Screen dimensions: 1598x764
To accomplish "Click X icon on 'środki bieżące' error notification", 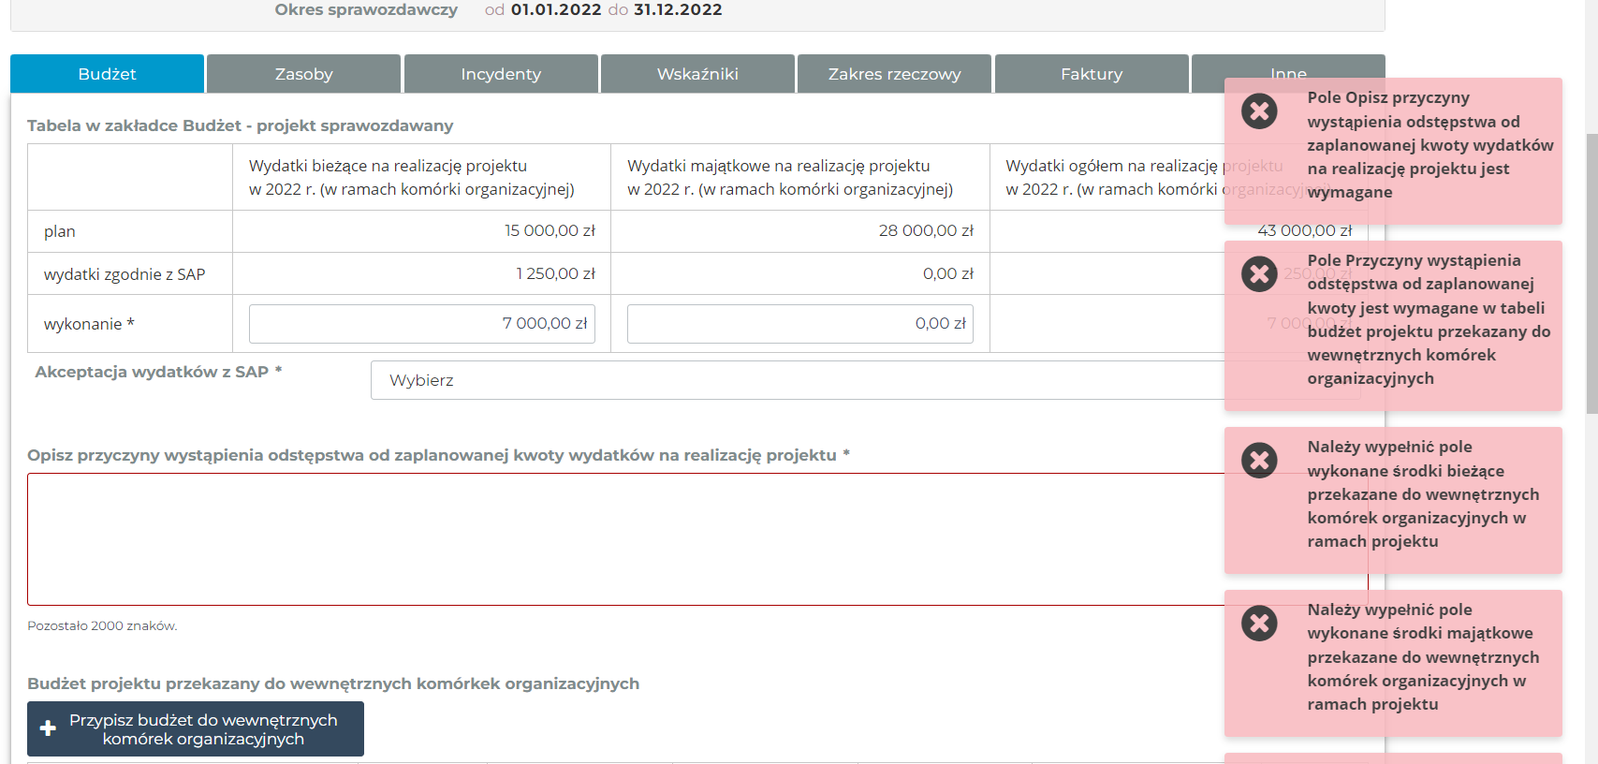I will (x=1259, y=461).
